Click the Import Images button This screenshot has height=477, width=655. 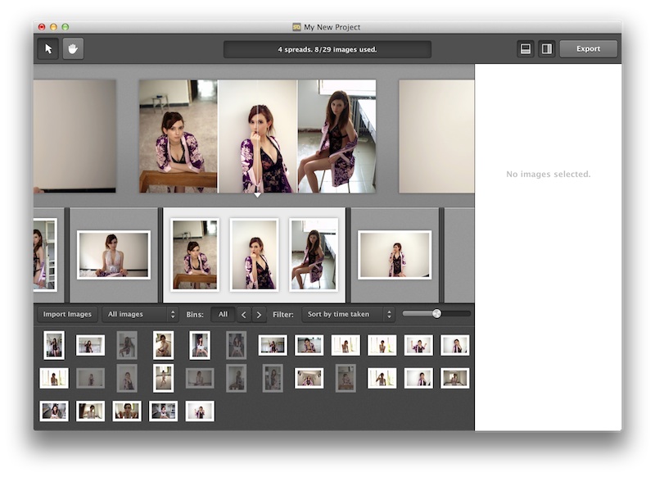pos(67,314)
